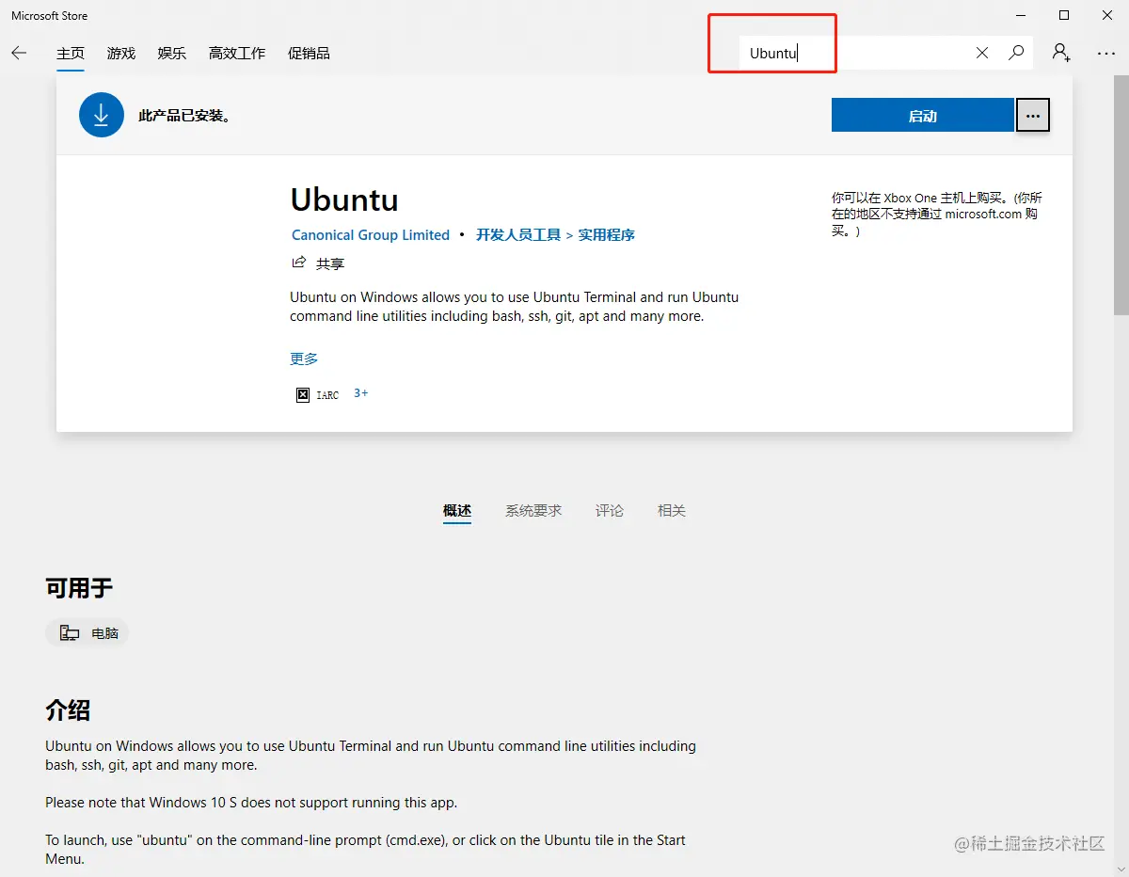Open more options beside the launch button

[1033, 116]
